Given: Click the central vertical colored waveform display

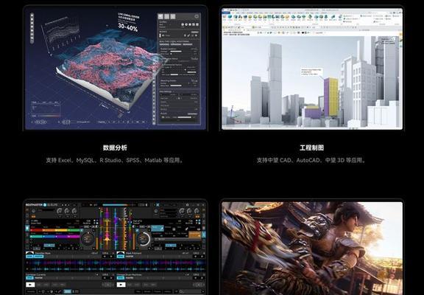Looking at the screenshot, I should 116,229.
